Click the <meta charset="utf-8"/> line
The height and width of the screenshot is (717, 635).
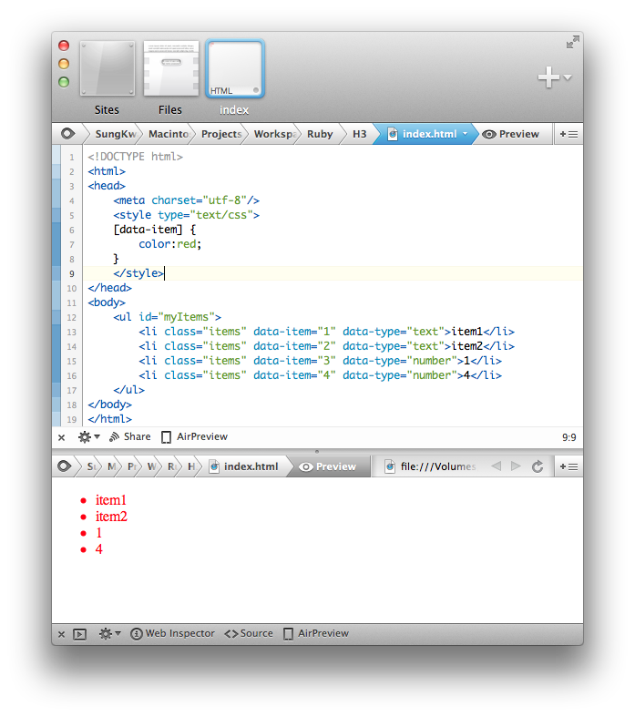click(187, 200)
